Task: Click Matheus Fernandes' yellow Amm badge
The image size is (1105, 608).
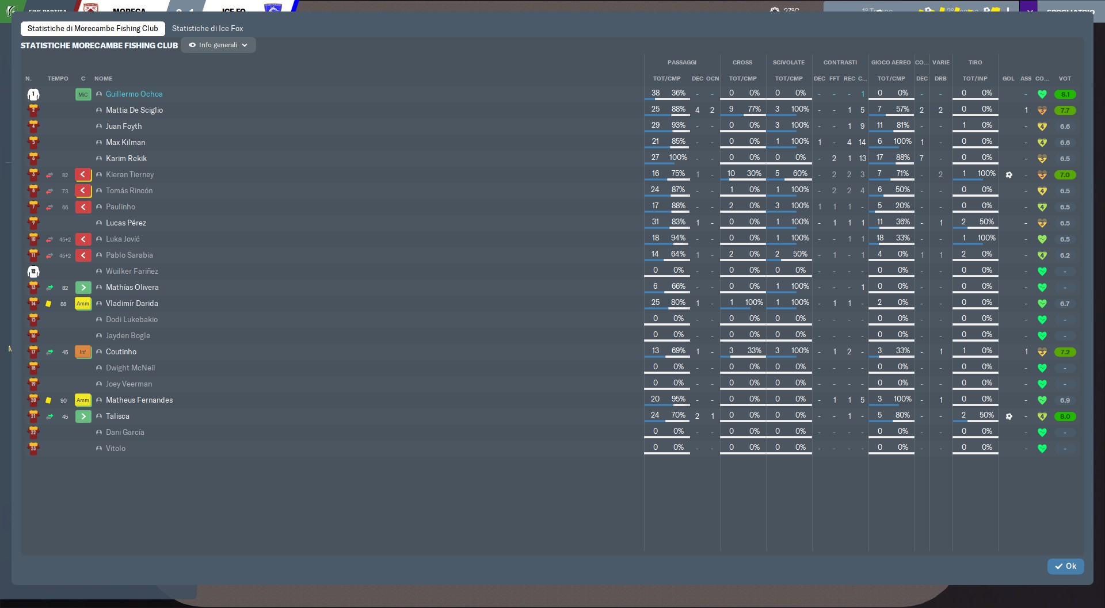Action: pos(83,400)
